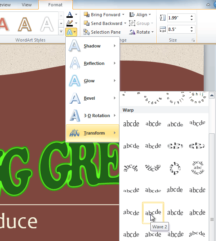The width and height of the screenshot is (216, 241).
Task: Open the Bevel submenu
Action: click(x=93, y=98)
